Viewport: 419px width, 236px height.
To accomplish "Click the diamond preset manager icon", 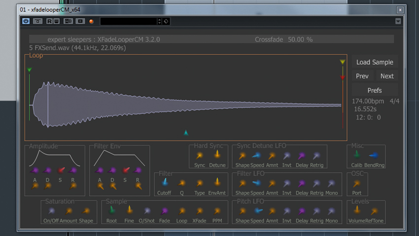I will [x=166, y=21].
